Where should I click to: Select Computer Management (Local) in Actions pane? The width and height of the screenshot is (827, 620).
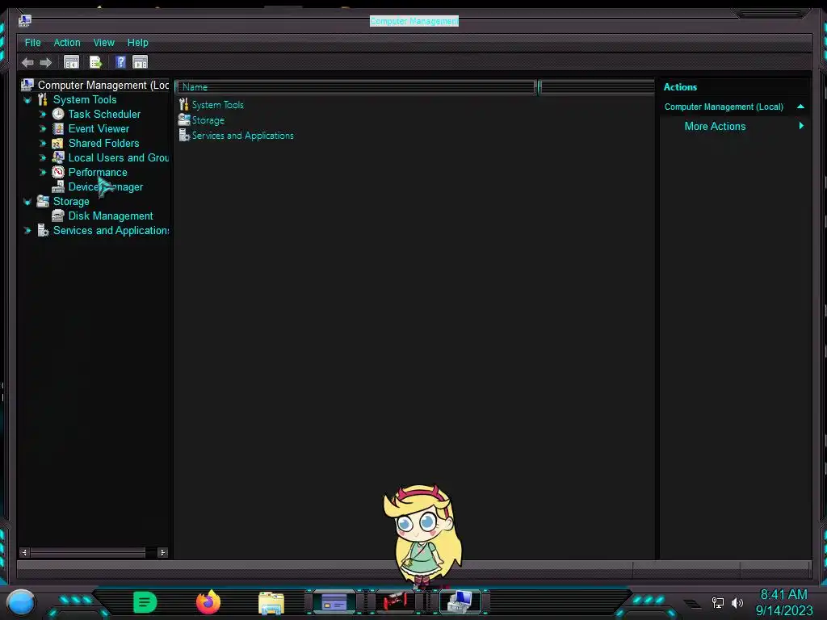coord(724,107)
